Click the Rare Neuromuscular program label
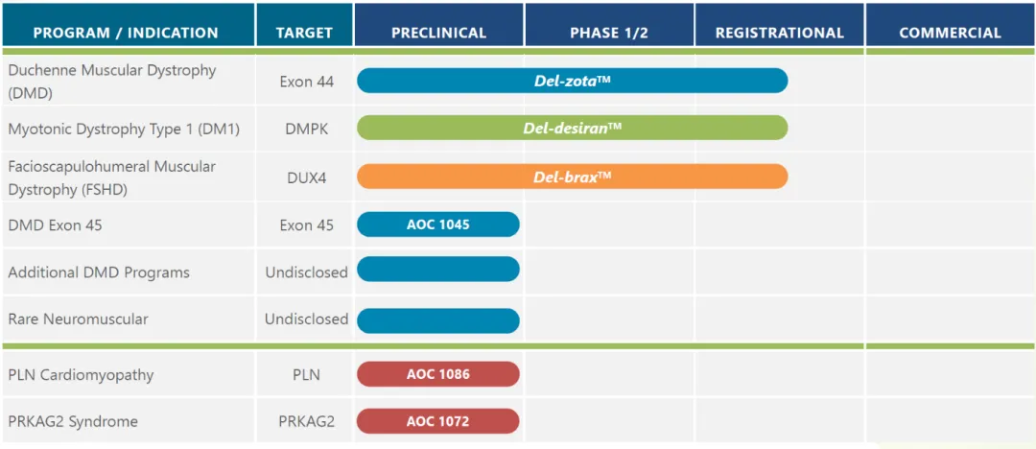This screenshot has width=1036, height=449. tap(79, 319)
